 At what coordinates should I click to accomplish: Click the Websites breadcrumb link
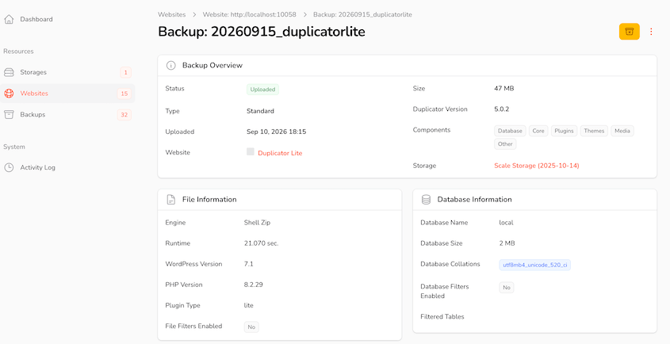point(172,14)
